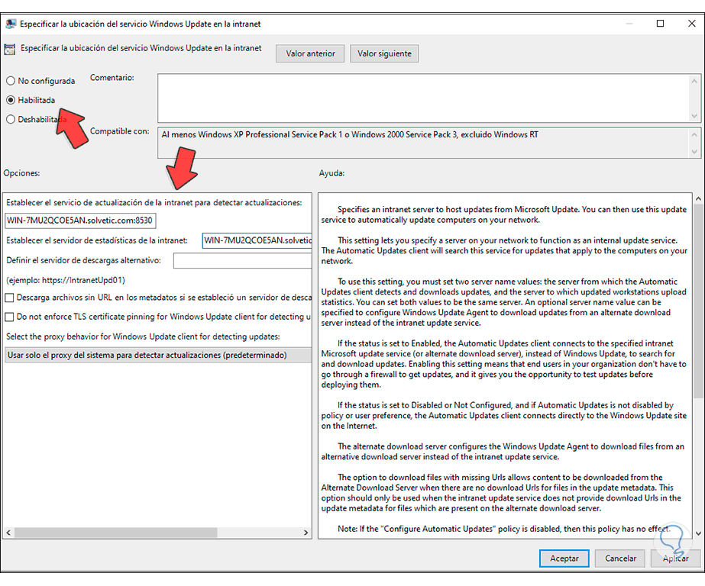Select the No configurada radio button
705x586 pixels.
[11, 81]
